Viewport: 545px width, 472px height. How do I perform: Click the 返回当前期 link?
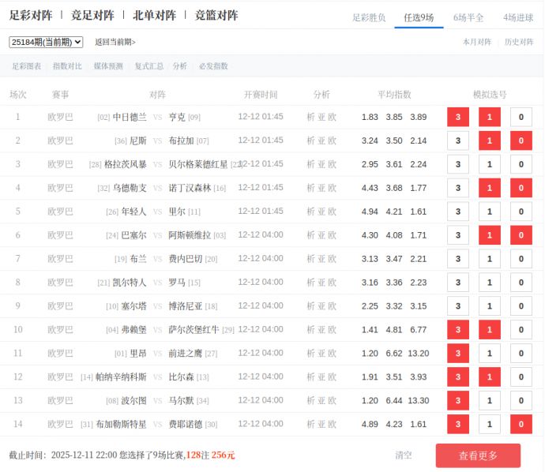(115, 42)
